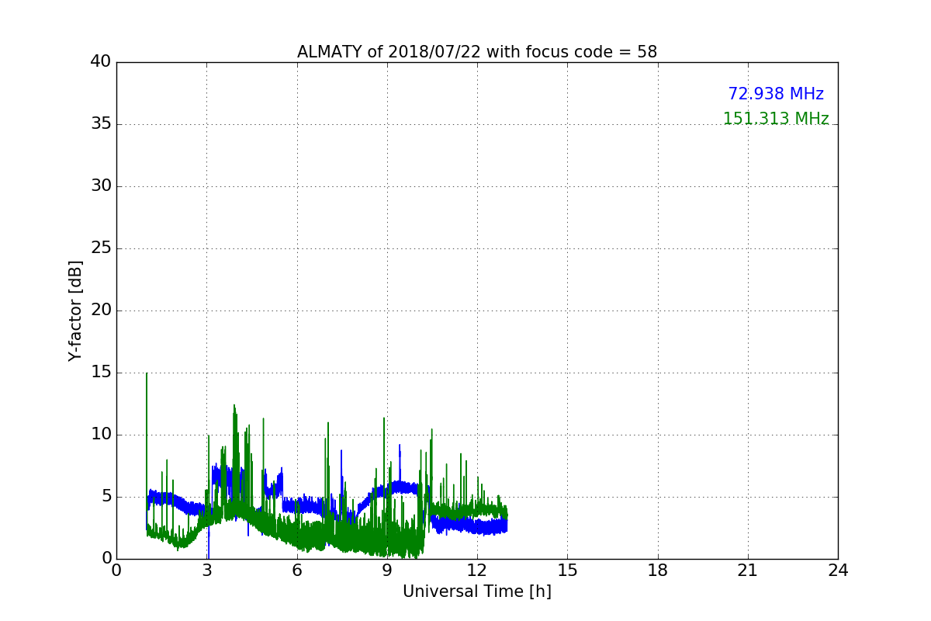Select the green 151.313 MHz legend label
The image size is (931, 621).
[x=776, y=119]
